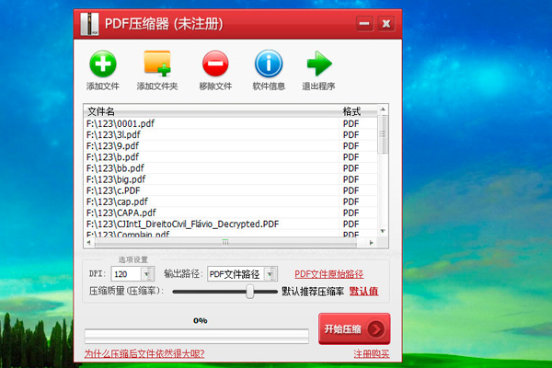
Task: Click the Add Folder icon
Action: [157, 63]
